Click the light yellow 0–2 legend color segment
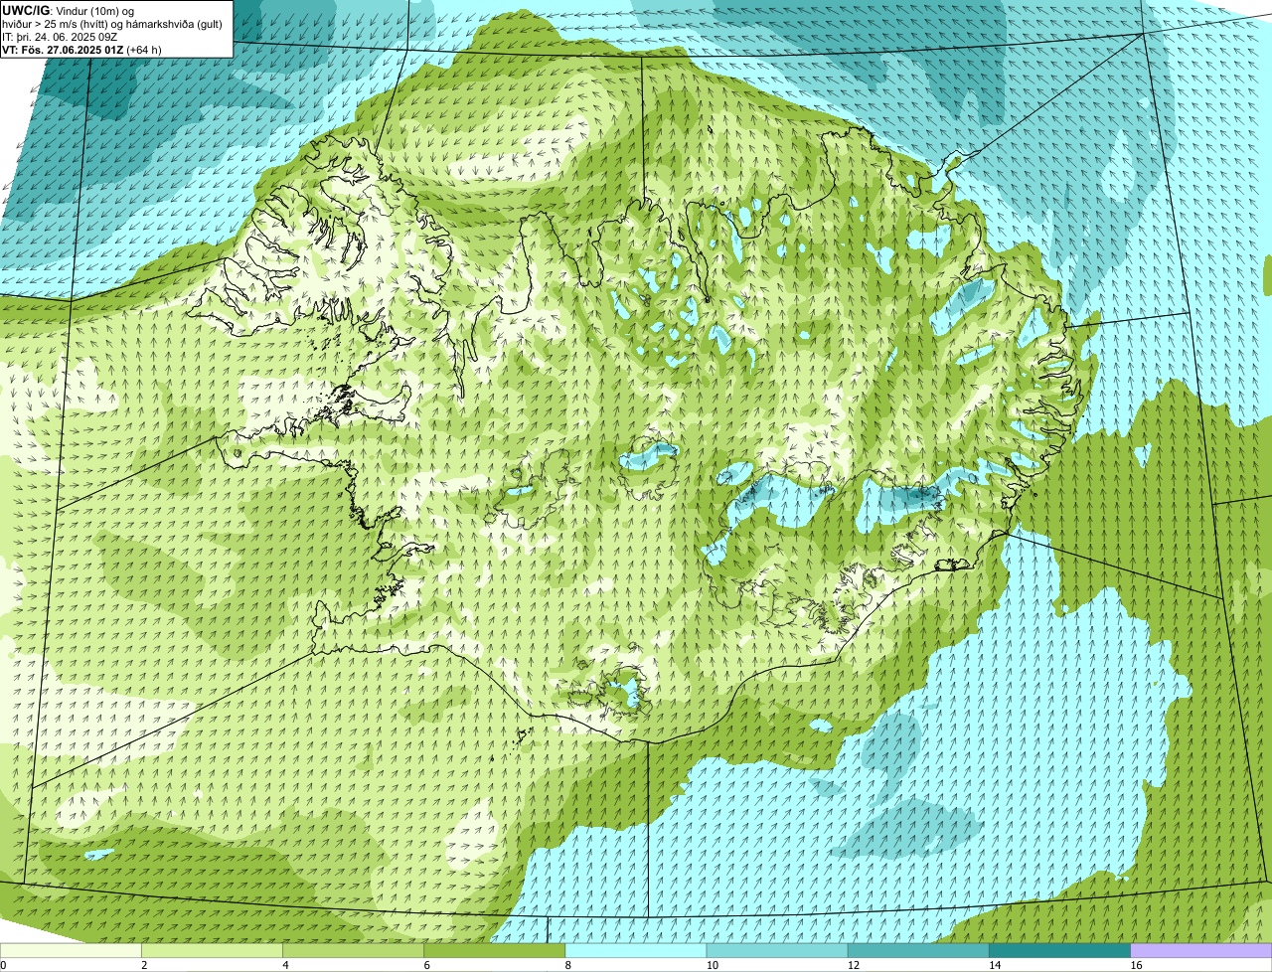Viewport: 1272px width, 972px height. [x=71, y=950]
